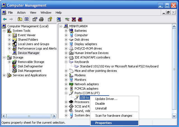Expand the Network adapters node
Image resolution: width=179 pixels, height=127 pixels.
66,84
